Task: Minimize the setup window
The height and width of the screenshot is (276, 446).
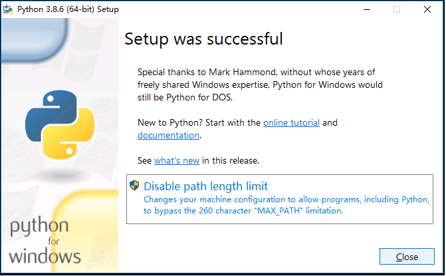Action: pyautogui.click(x=367, y=9)
